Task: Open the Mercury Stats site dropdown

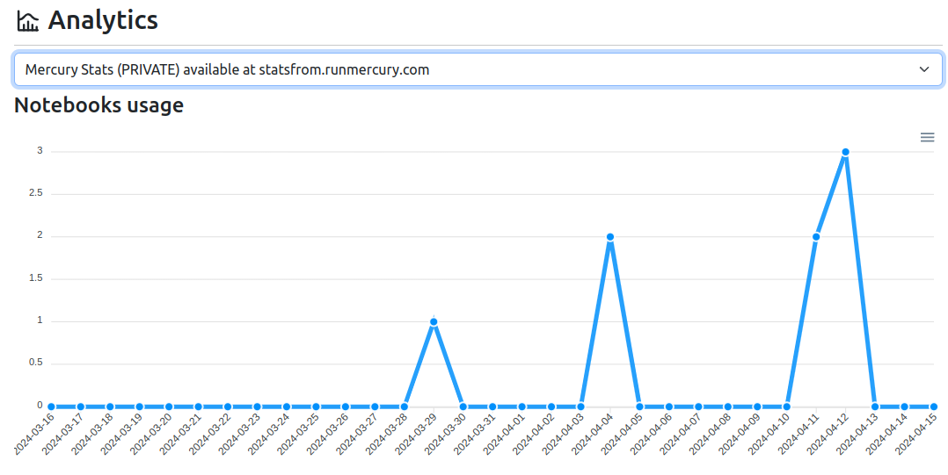Action: (x=478, y=69)
